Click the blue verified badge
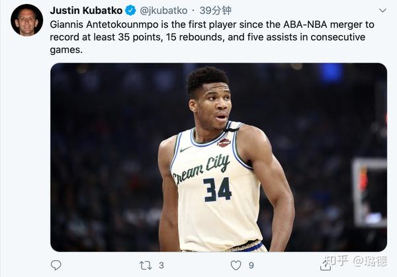Viewport: 397px width, 277px height. (131, 11)
